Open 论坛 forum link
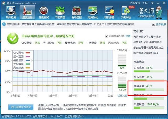This screenshot has width=168, height=119. (x=145, y=3)
